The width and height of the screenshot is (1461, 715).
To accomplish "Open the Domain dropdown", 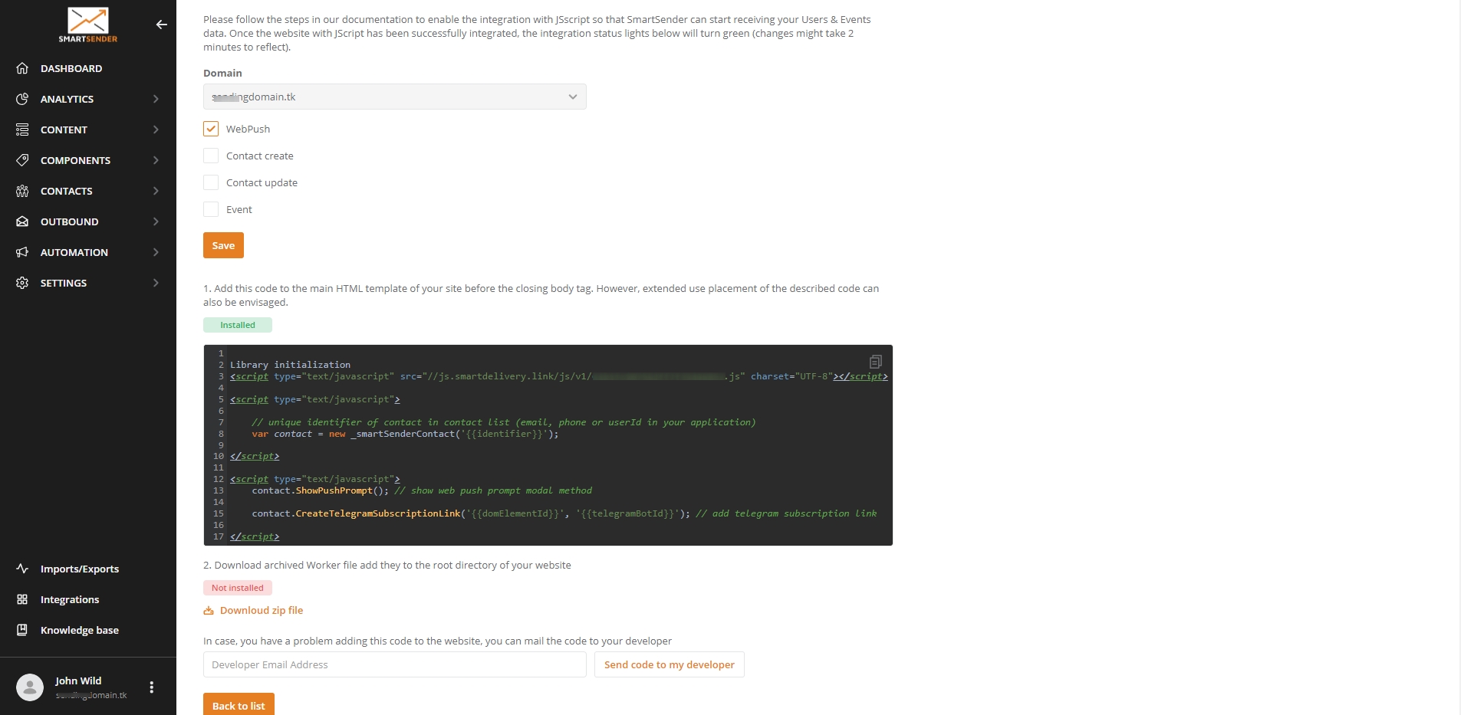I will [395, 97].
